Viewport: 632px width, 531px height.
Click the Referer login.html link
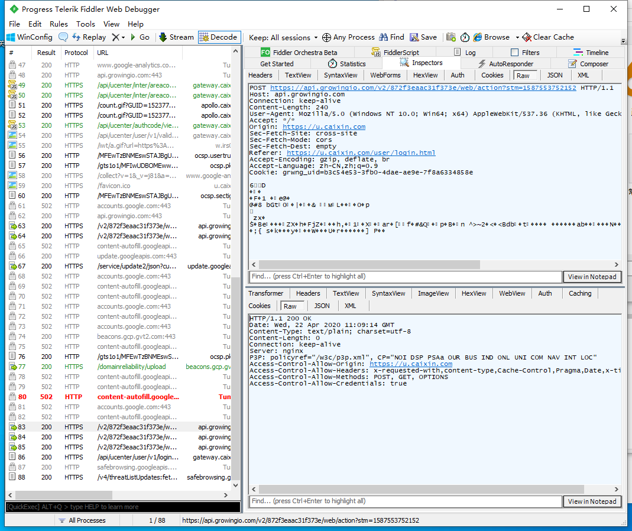[361, 153]
